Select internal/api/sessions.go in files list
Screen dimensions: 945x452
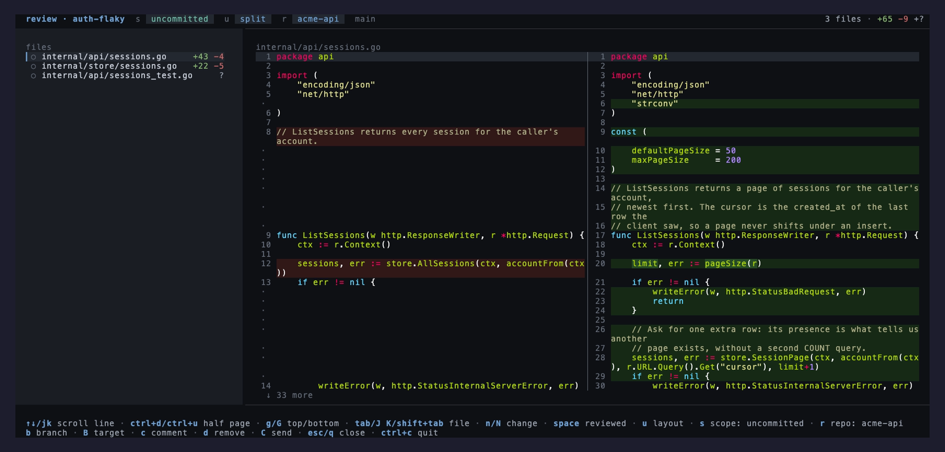pyautogui.click(x=125, y=57)
